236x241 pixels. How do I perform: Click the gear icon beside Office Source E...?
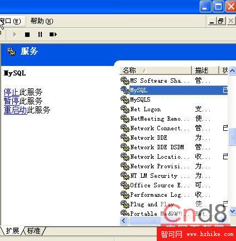point(125,185)
